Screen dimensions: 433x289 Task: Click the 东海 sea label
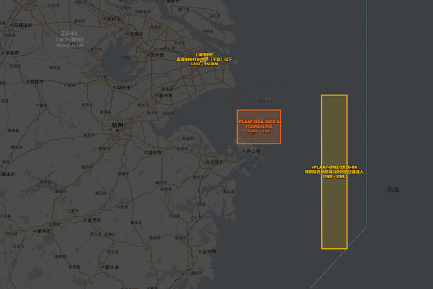tap(393, 189)
